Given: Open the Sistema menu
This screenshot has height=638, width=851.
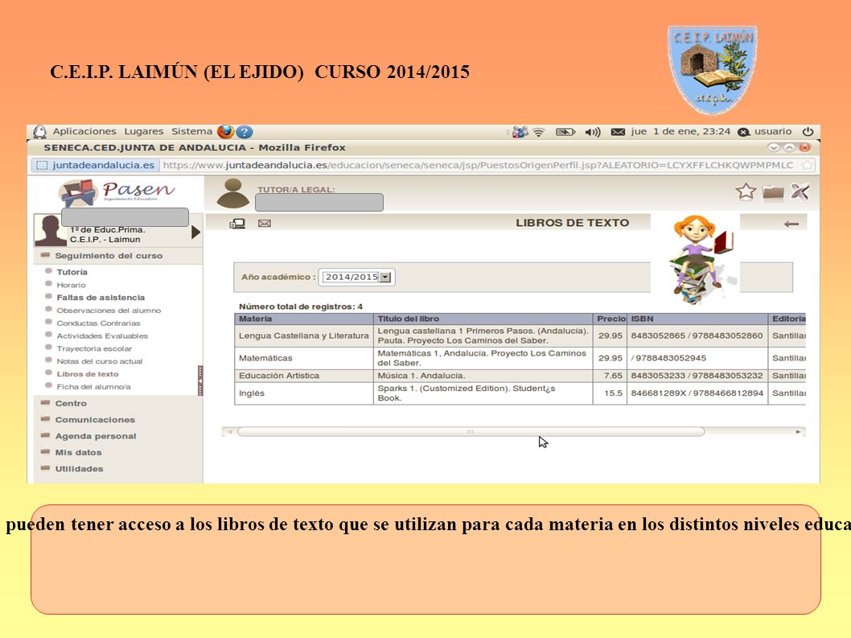Looking at the screenshot, I should point(191,131).
